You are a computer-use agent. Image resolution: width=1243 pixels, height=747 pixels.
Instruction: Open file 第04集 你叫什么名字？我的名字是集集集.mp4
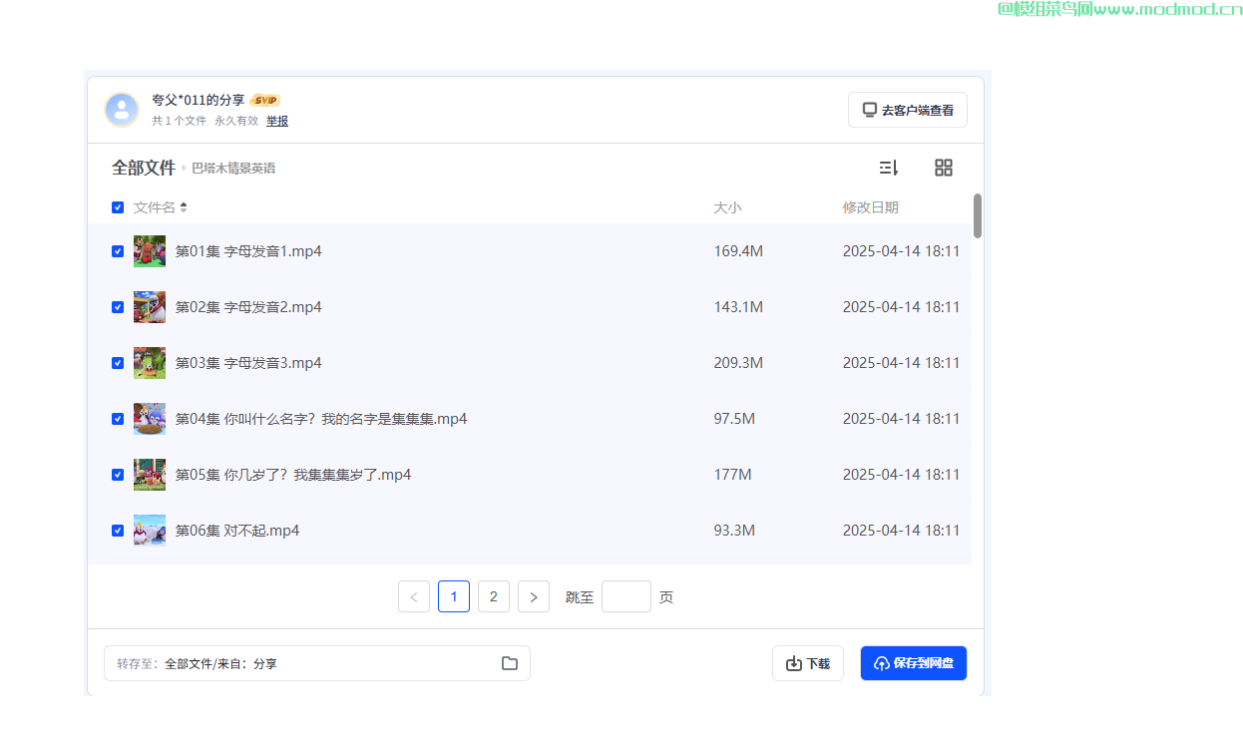pyautogui.click(x=321, y=419)
